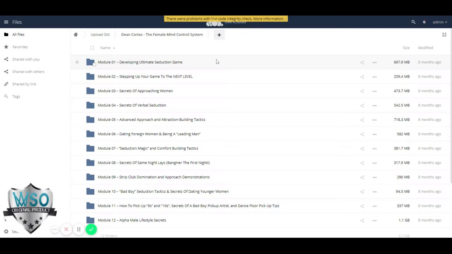Open the notifications bell

click(x=424, y=22)
